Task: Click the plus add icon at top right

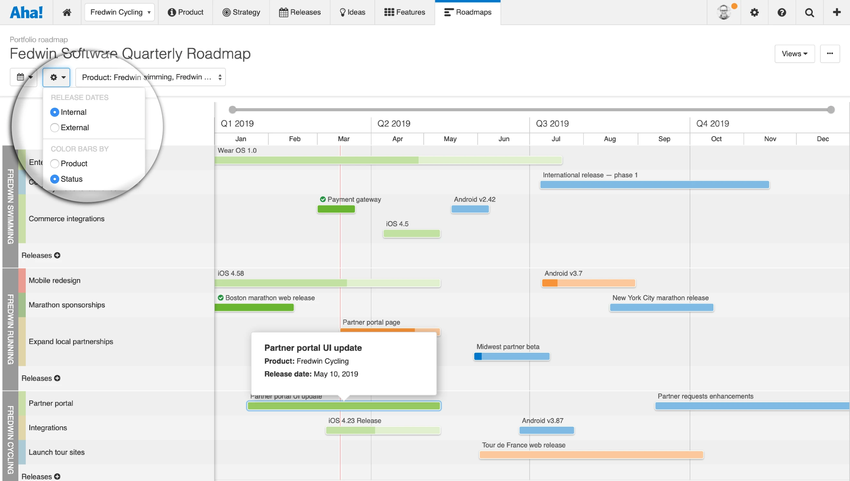Action: click(x=836, y=12)
